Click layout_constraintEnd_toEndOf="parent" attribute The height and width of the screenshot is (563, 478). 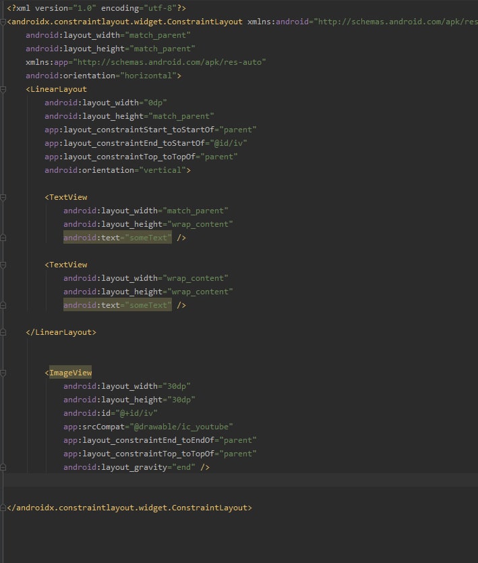160,440
